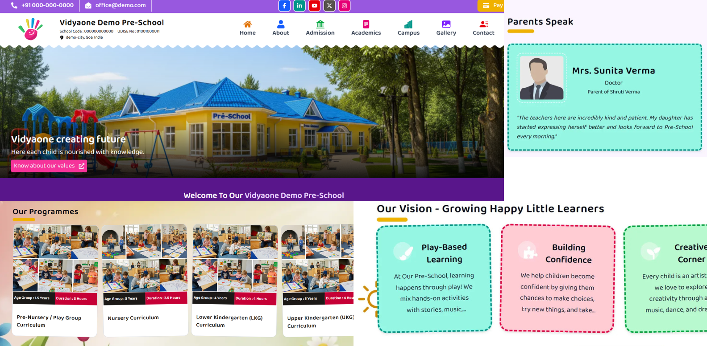Open the Facebook social icon
707x346 pixels.
(x=284, y=6)
